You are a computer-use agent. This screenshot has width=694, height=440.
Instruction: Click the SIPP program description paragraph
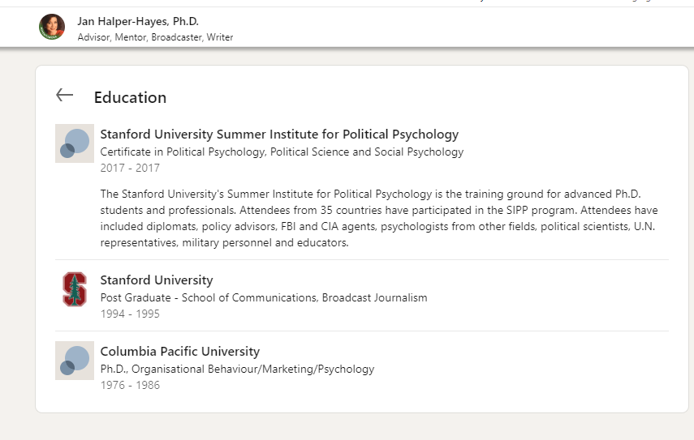[379, 218]
